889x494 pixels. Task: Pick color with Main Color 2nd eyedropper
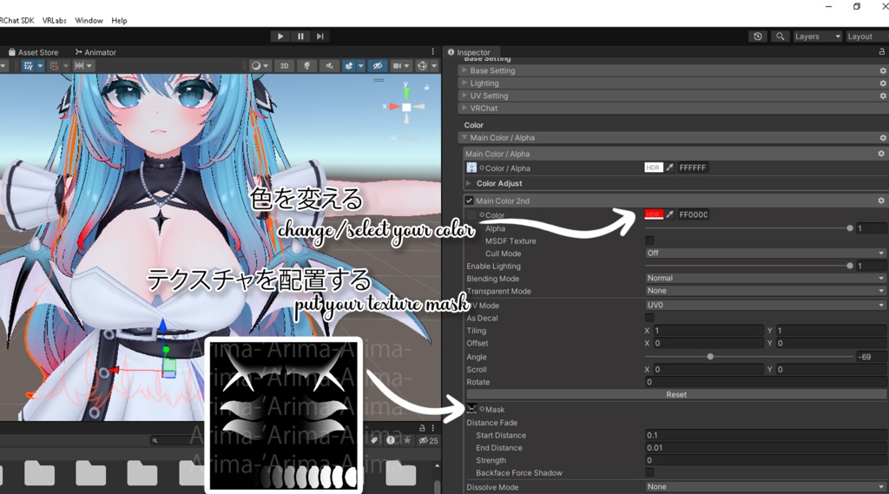point(669,215)
